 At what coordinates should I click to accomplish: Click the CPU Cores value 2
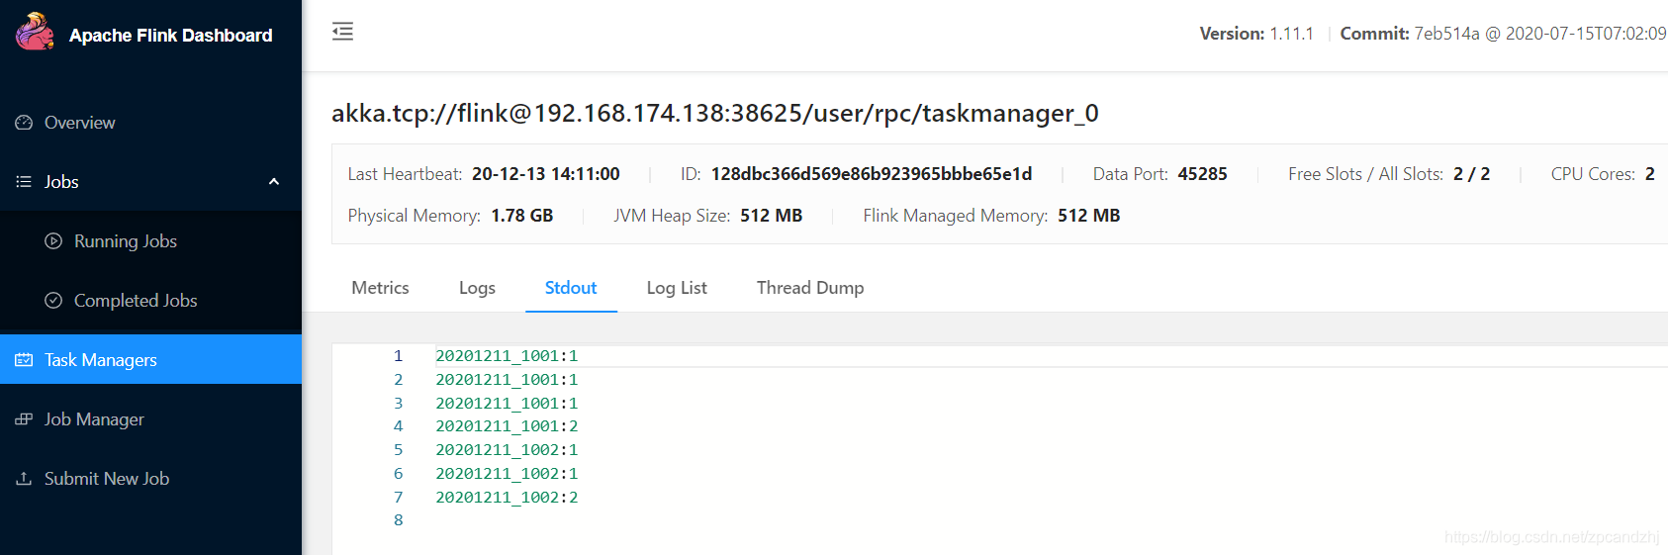(x=1649, y=174)
